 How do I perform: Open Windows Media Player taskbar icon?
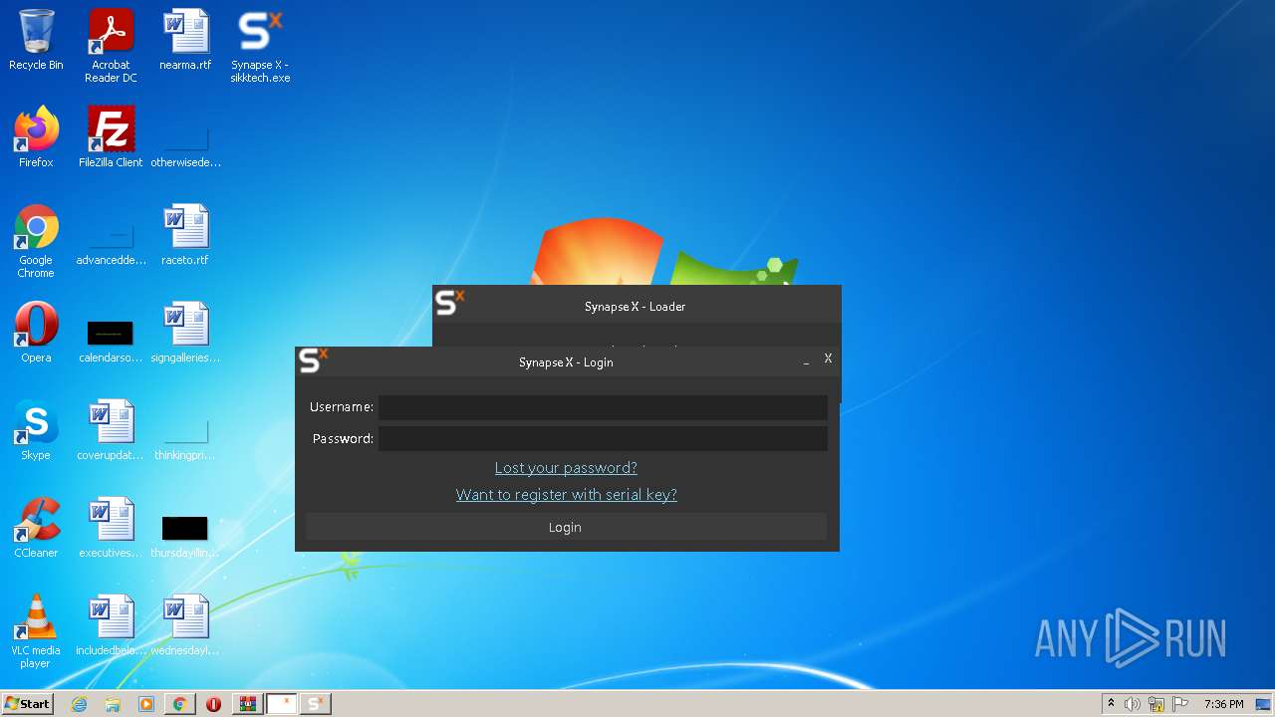point(146,704)
